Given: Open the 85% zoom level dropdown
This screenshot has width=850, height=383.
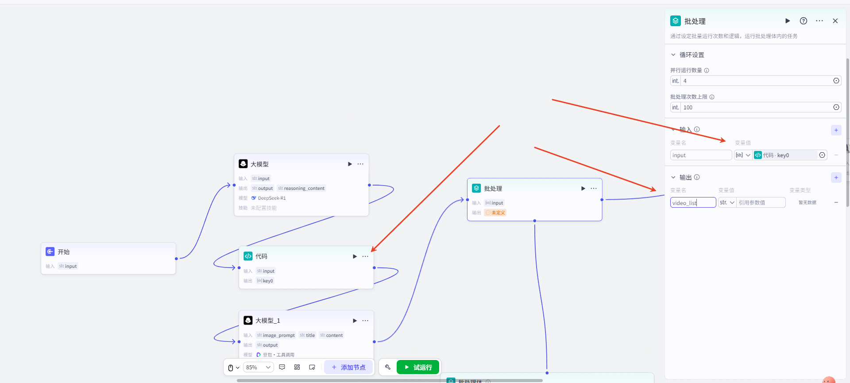Looking at the screenshot, I should point(259,367).
